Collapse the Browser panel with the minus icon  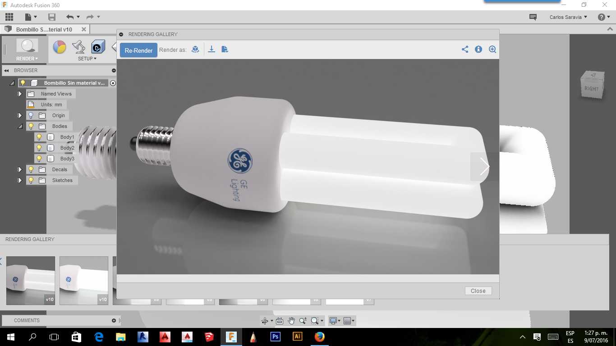(114, 70)
